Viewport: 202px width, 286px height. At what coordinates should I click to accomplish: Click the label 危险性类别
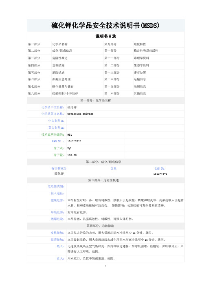[56, 187]
